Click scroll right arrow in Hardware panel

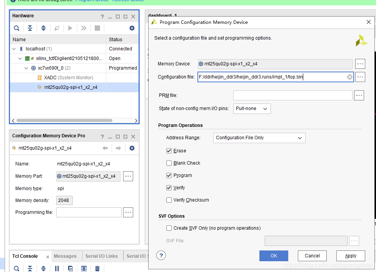[136, 120]
